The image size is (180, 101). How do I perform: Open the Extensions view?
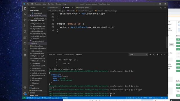(x=25, y=38)
